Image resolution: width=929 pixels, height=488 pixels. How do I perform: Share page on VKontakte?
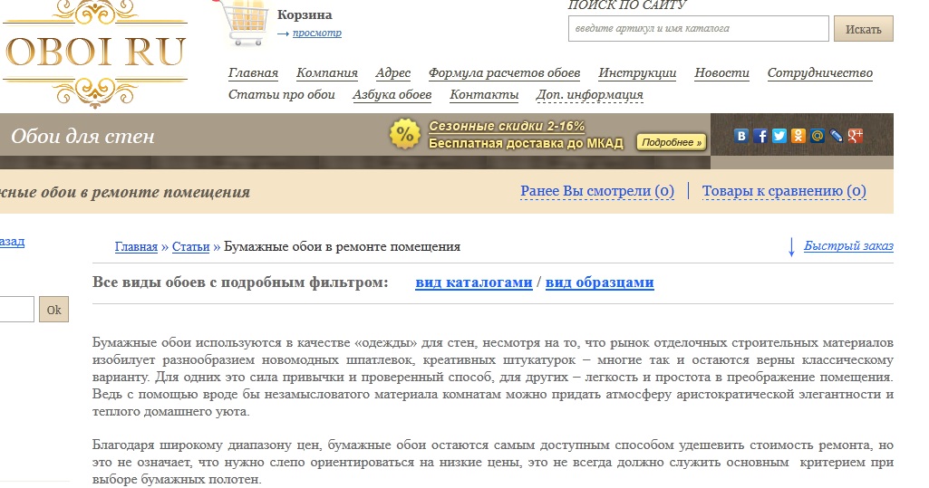(741, 136)
